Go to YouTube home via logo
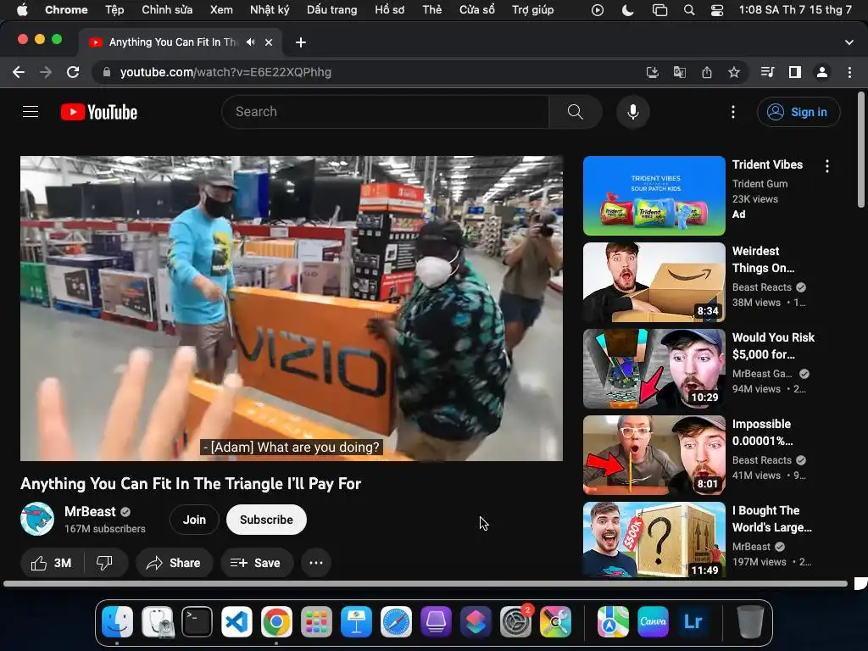The image size is (868, 651). click(99, 112)
